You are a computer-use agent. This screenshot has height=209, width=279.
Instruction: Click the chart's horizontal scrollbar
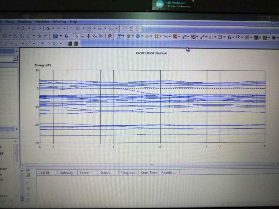150,165
